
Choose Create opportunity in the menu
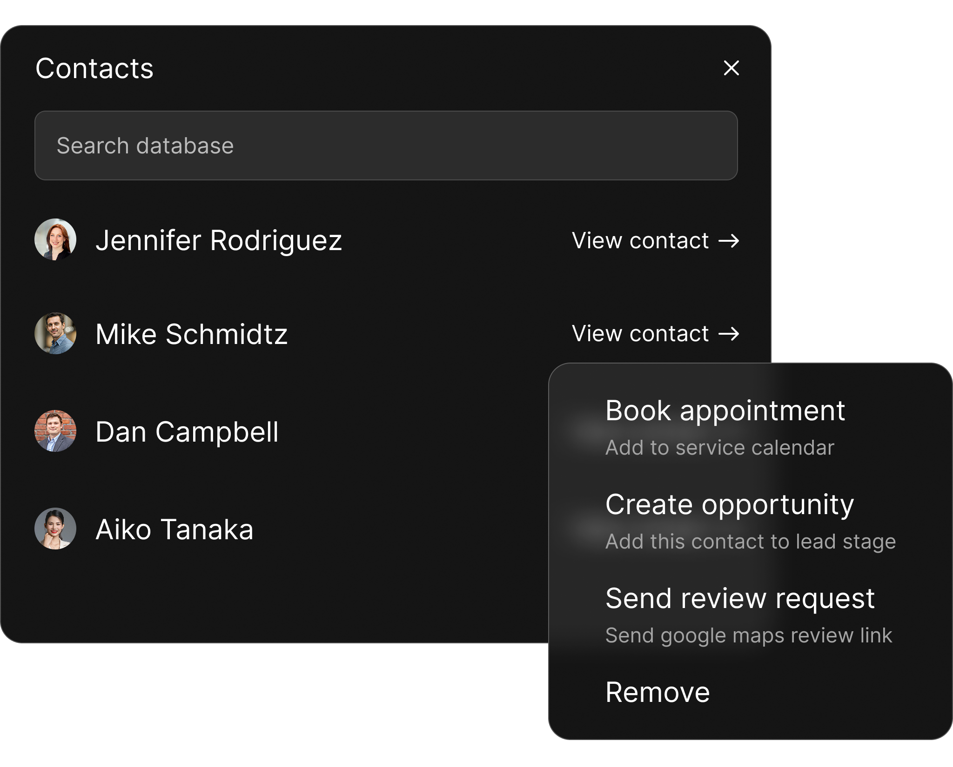(729, 505)
